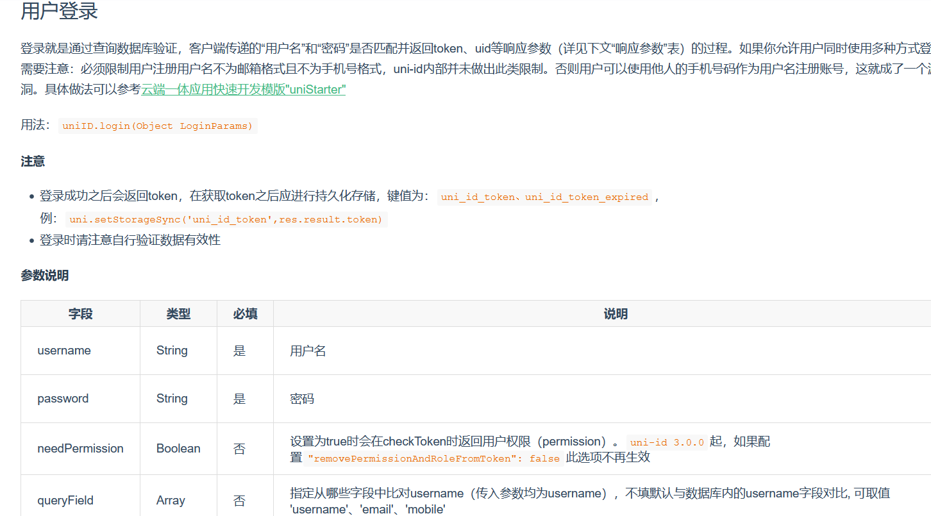
Task: Click the needPermission field name cell
Action: tap(80, 449)
